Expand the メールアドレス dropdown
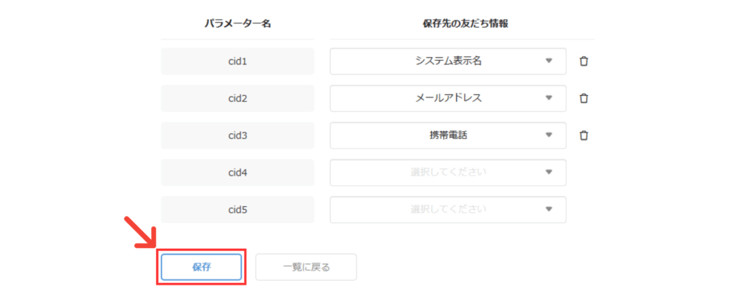751x297 pixels. tap(447, 98)
